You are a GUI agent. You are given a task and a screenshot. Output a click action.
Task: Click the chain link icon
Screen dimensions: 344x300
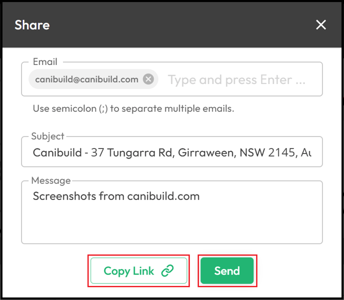tap(167, 270)
